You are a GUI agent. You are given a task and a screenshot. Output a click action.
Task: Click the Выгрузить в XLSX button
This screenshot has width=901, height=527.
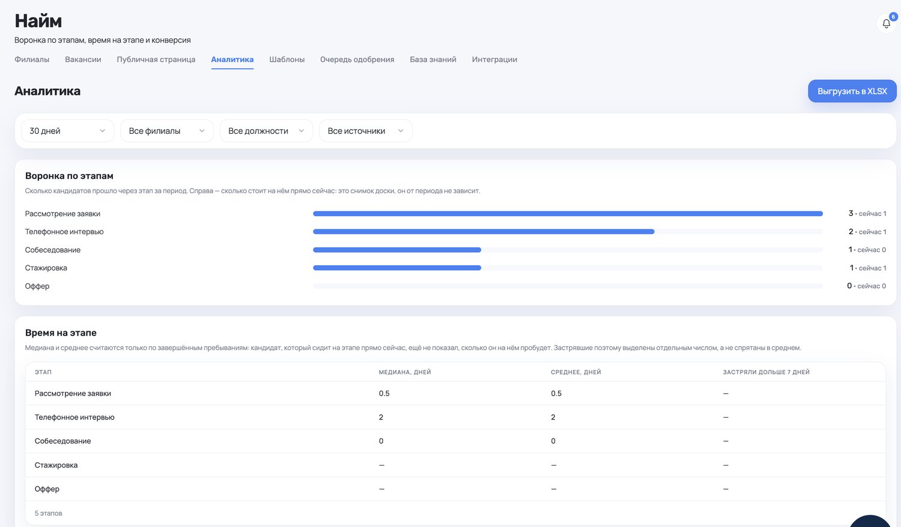pos(852,91)
